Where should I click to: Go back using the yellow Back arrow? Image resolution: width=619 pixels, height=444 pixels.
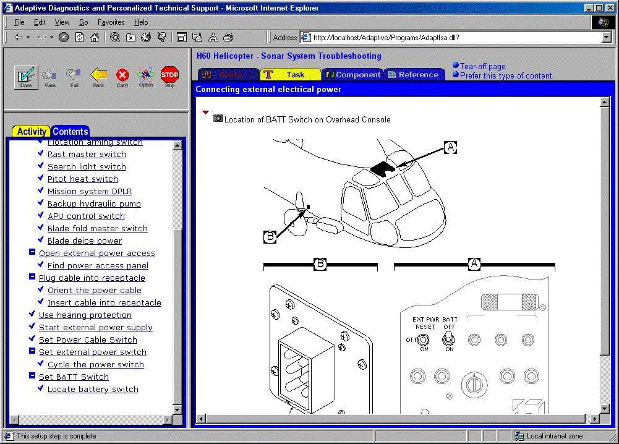pyautogui.click(x=98, y=77)
